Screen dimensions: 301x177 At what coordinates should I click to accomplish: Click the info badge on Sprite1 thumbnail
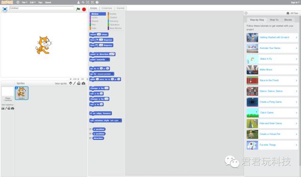click(16, 88)
